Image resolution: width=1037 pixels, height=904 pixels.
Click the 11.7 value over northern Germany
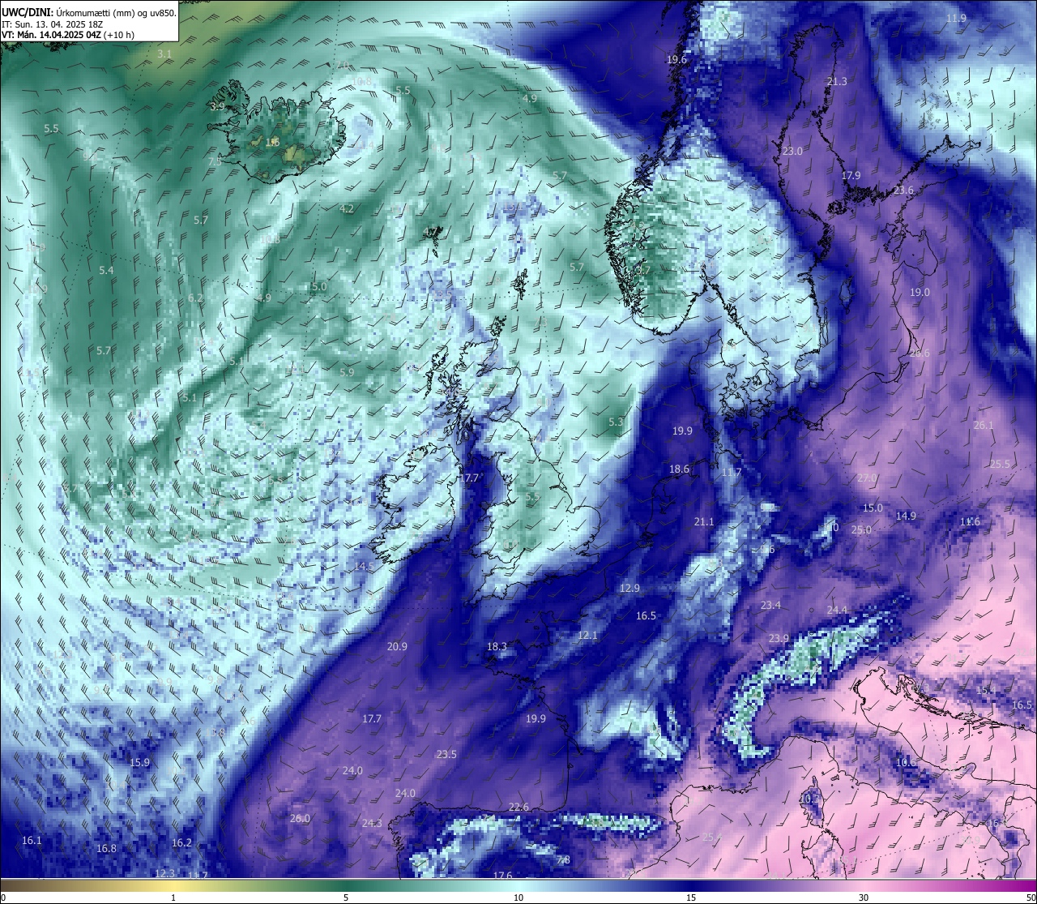(732, 473)
